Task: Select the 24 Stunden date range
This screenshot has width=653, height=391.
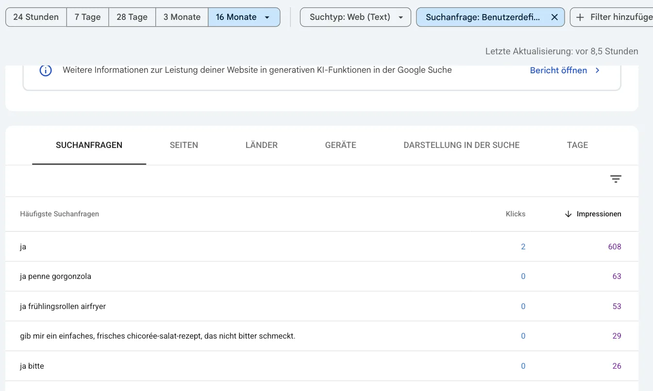Action: pyautogui.click(x=36, y=17)
